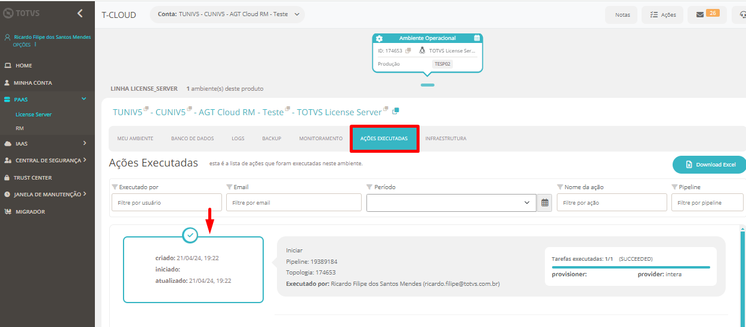Collapse the sidebar with the left chevron
This screenshot has width=746, height=327.
[80, 13]
